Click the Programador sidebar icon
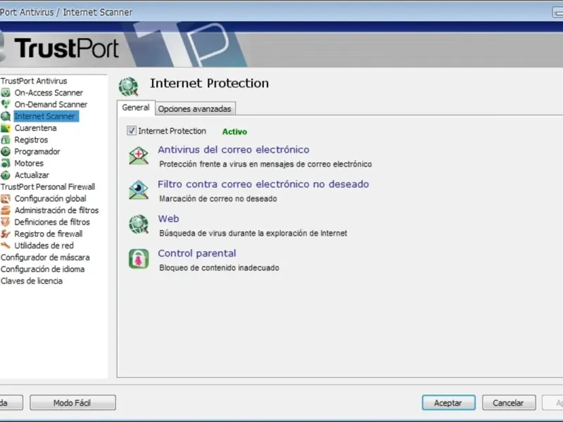The height and width of the screenshot is (422, 563). [x=6, y=152]
